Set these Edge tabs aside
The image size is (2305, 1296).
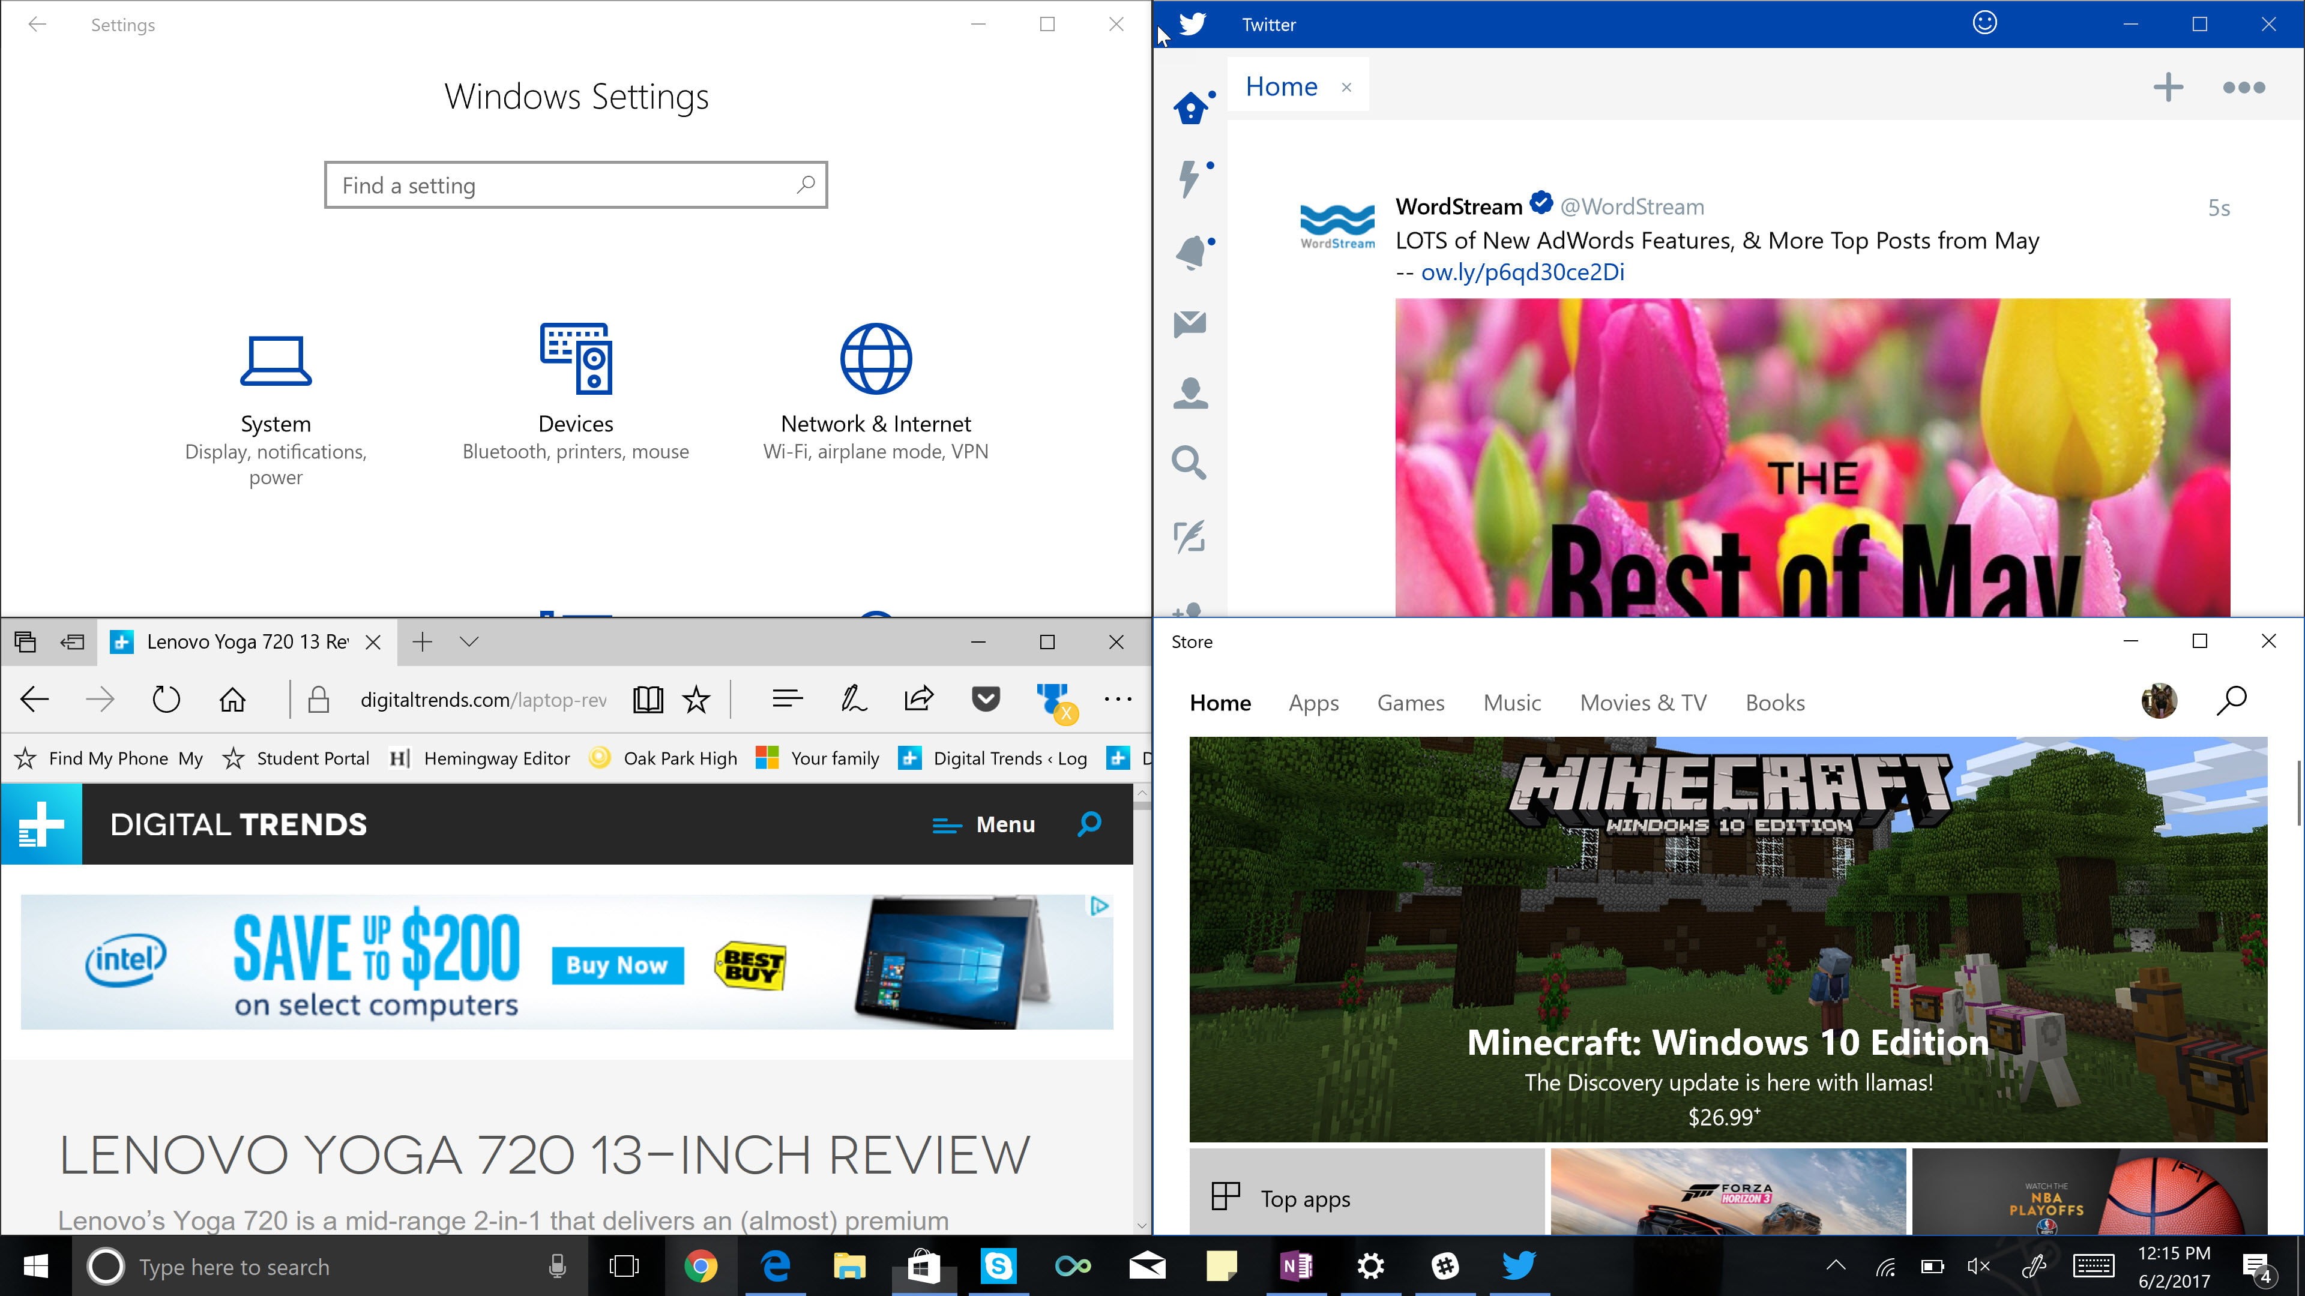73,641
